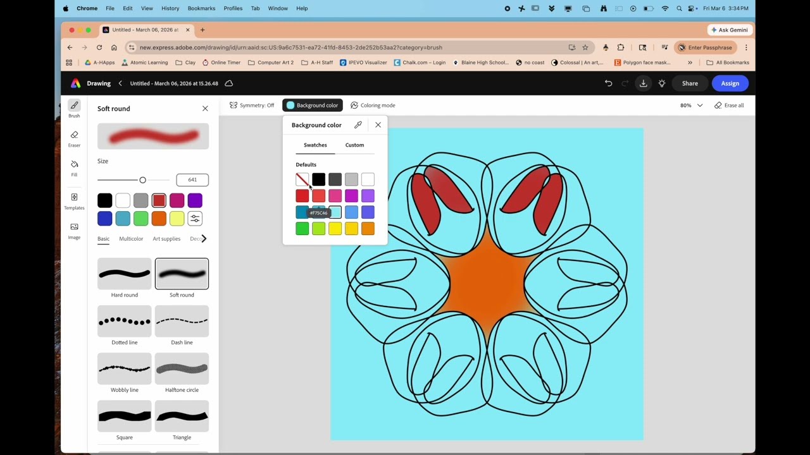Image resolution: width=810 pixels, height=455 pixels.
Task: Open the Profiles menu
Action: [x=233, y=8]
